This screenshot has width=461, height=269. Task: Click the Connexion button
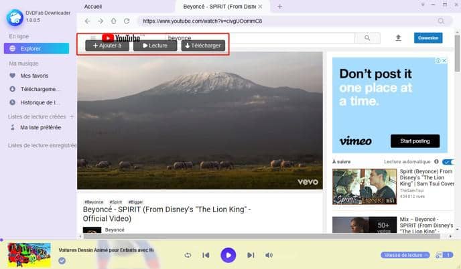pos(428,38)
